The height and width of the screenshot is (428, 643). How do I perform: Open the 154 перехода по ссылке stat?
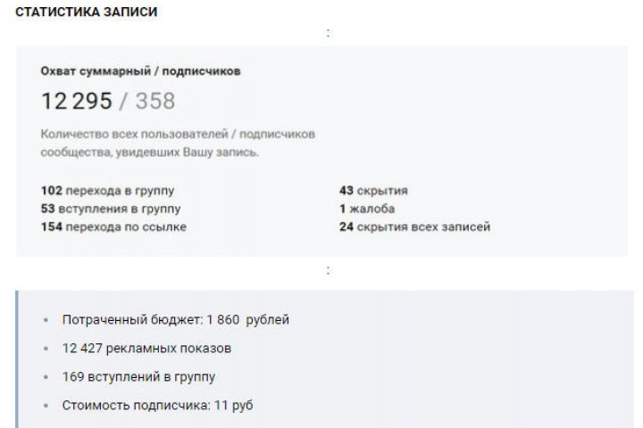click(114, 226)
